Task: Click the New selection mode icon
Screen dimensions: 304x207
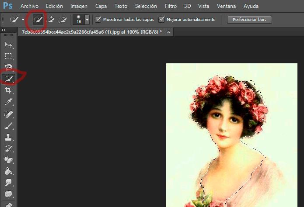Action: [38, 20]
